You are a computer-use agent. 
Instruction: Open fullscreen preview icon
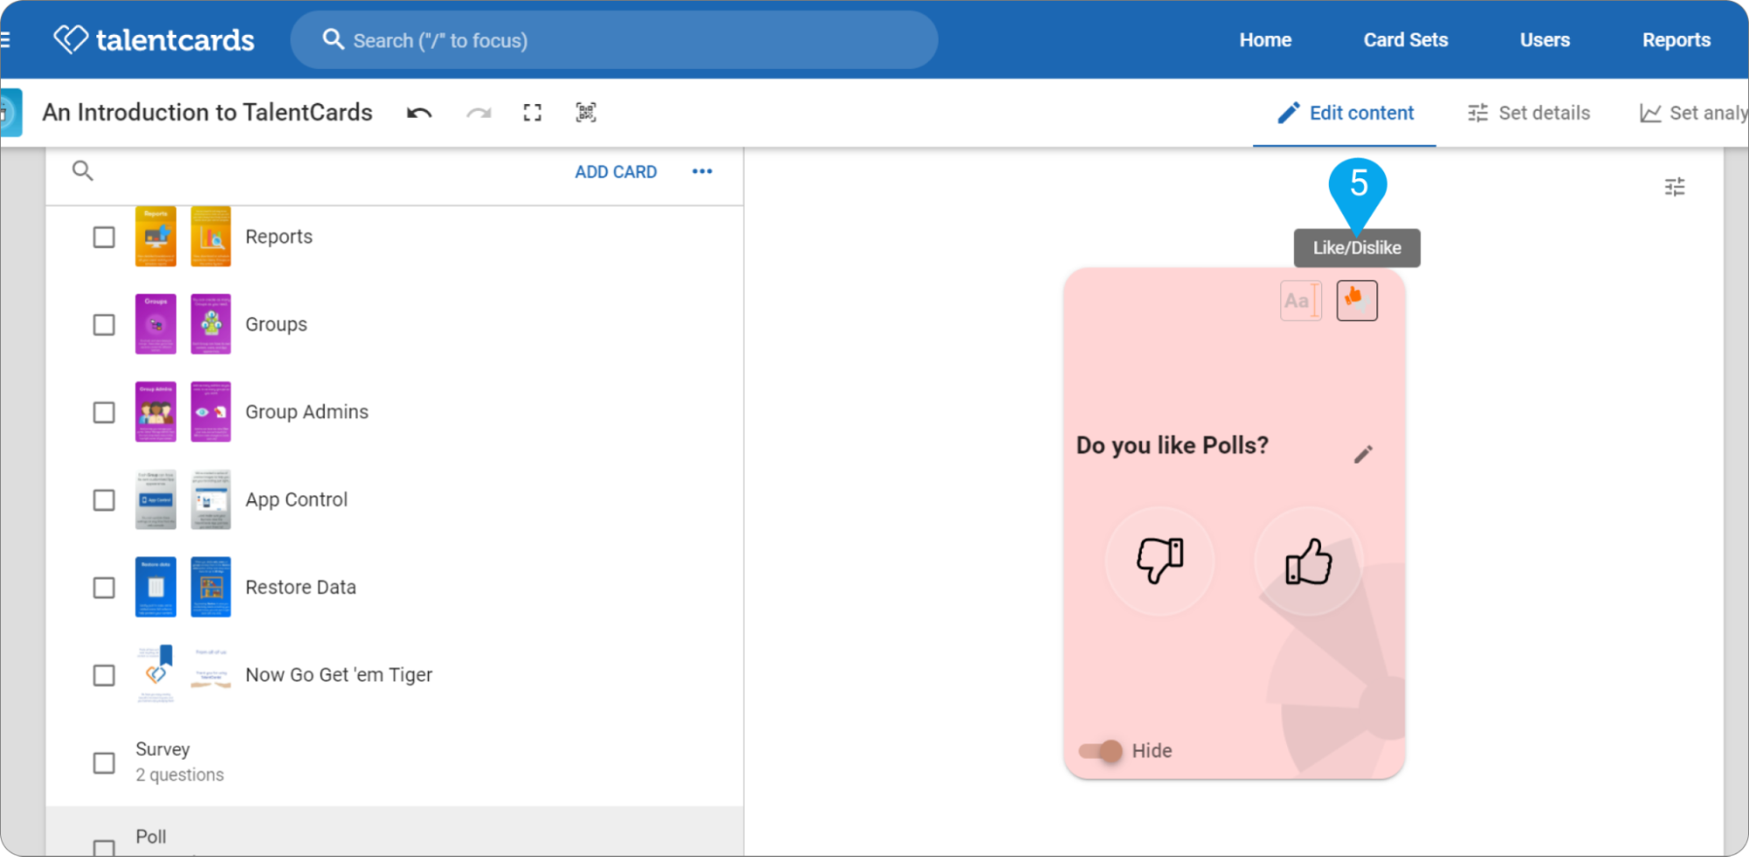(x=532, y=113)
